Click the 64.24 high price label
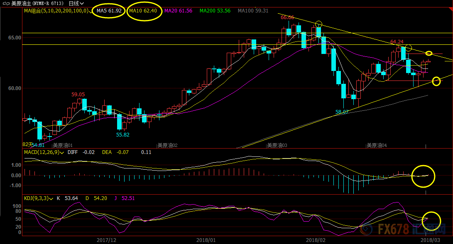 [397, 42]
